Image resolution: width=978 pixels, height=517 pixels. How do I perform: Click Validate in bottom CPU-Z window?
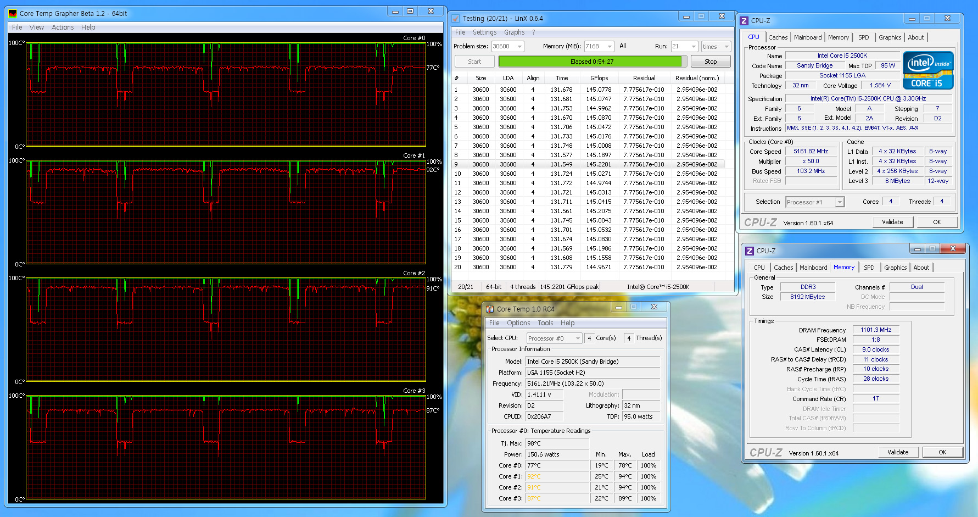[x=898, y=452]
